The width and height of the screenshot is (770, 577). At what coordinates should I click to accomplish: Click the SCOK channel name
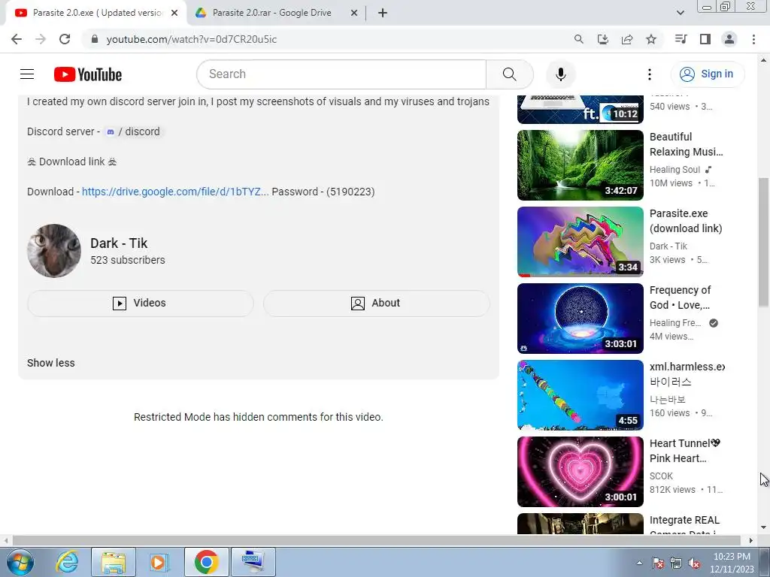point(662,476)
